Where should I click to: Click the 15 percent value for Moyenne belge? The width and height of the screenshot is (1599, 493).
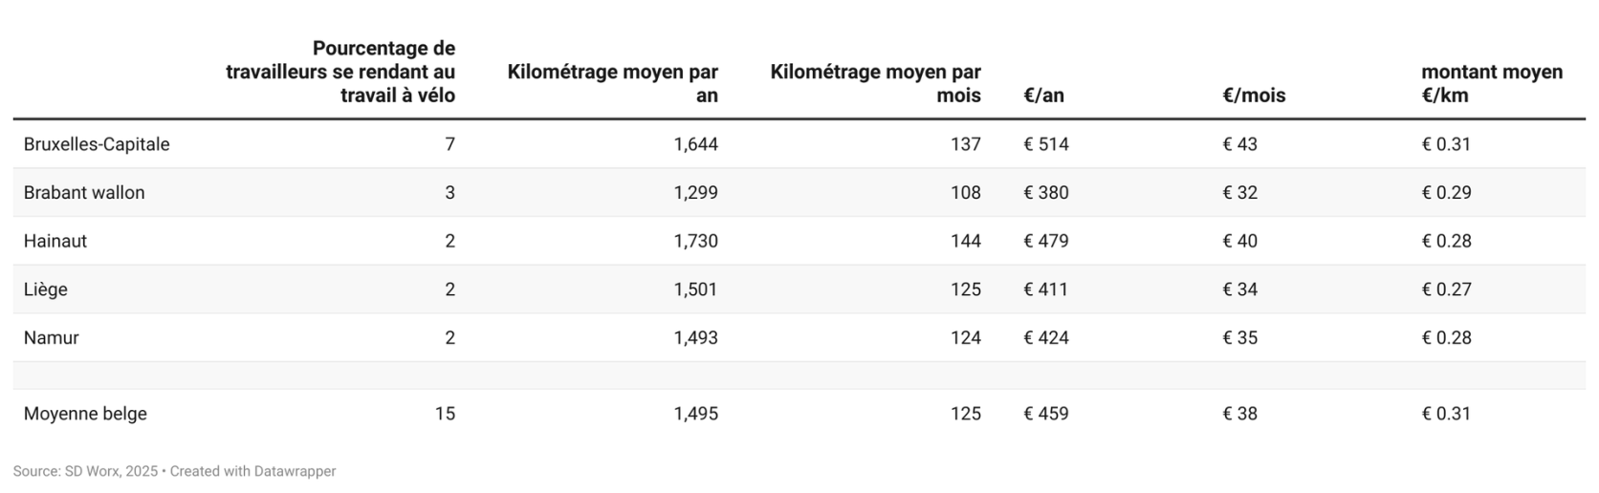pos(445,414)
